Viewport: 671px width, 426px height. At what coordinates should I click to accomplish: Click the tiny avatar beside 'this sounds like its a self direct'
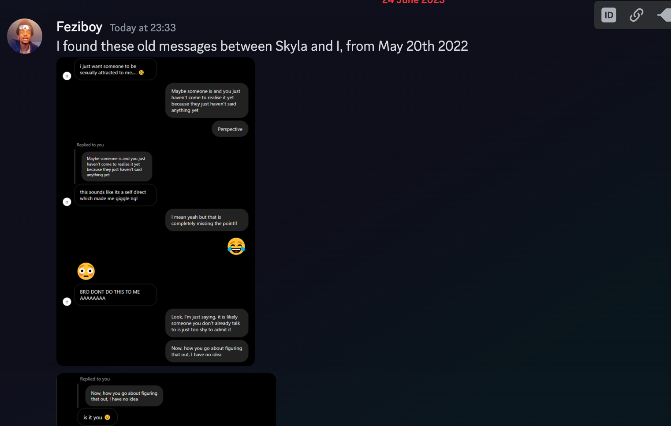[x=67, y=202]
